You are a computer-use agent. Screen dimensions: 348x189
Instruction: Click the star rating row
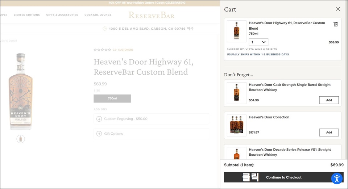coord(102,50)
